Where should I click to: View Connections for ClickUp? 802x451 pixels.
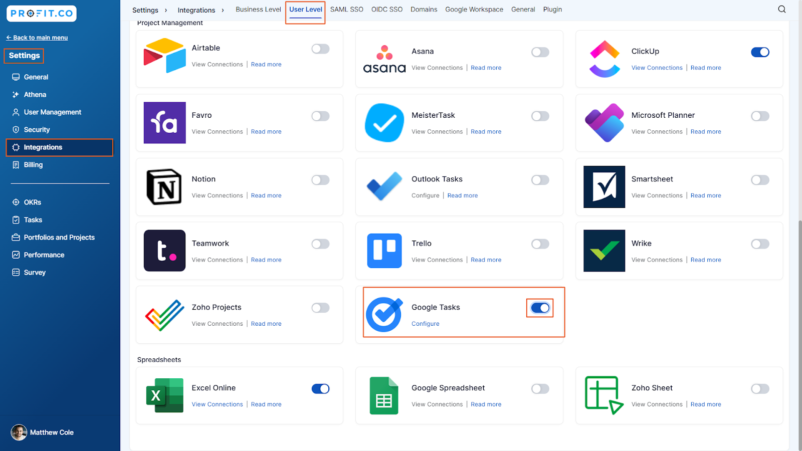point(657,68)
